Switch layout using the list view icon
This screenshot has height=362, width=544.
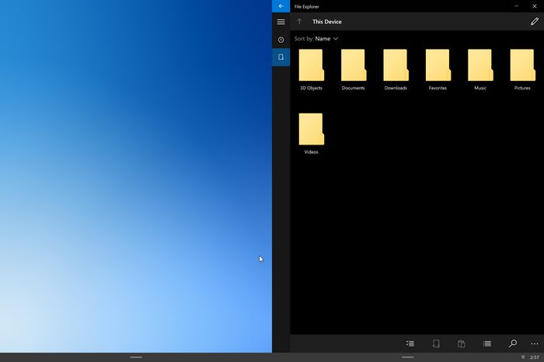tap(486, 343)
